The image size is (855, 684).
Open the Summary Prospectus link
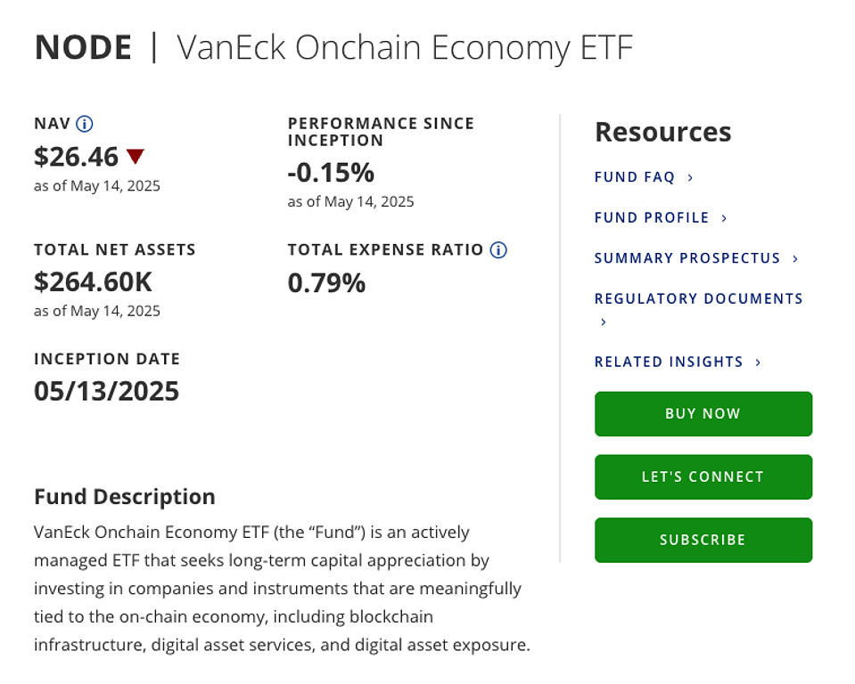687,258
